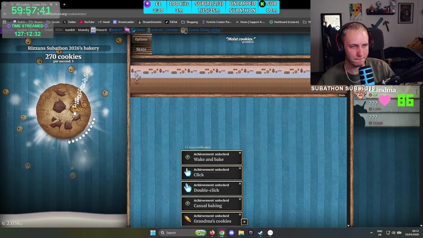
Task: Open the TikTok bookmark
Action: (x=171, y=22)
